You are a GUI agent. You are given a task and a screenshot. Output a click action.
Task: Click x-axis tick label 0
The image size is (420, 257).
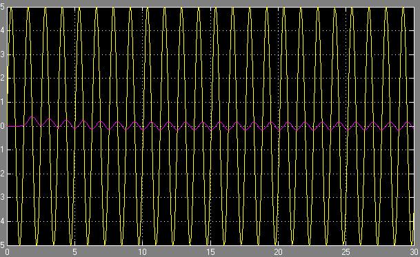[7, 252]
